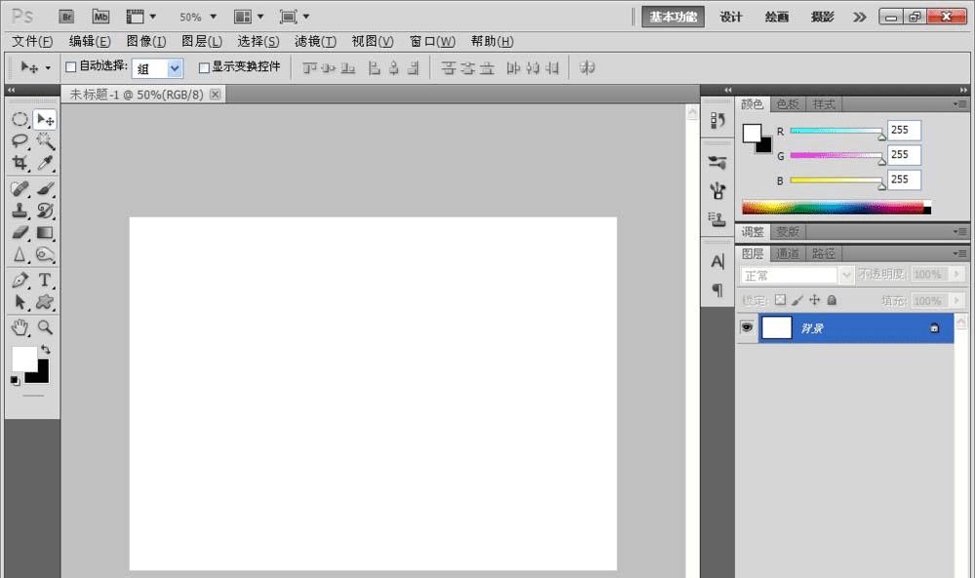Launch Adobe Bridge from Br icon
Screen dimensions: 975x578
click(x=66, y=17)
